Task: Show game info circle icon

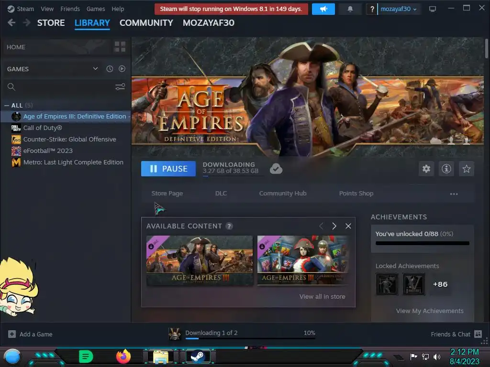Action: tap(446, 169)
